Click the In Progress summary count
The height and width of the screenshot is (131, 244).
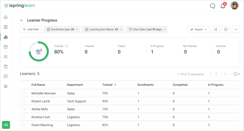[x=152, y=52]
